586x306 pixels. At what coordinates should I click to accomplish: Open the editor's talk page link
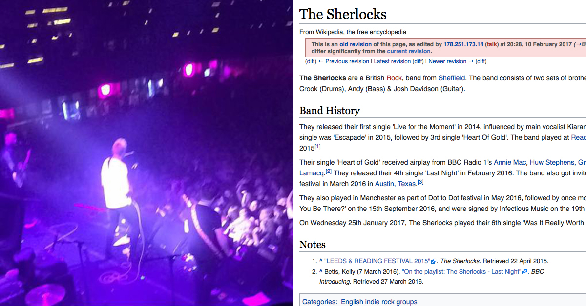click(492, 44)
